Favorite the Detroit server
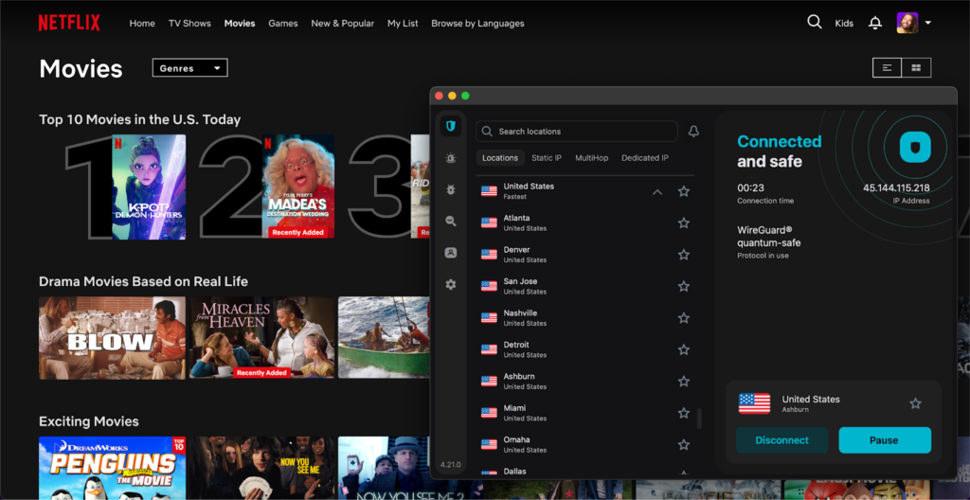The height and width of the screenshot is (500, 970). click(684, 349)
